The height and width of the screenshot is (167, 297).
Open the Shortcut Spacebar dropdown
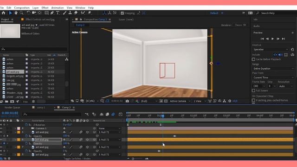click(271, 50)
